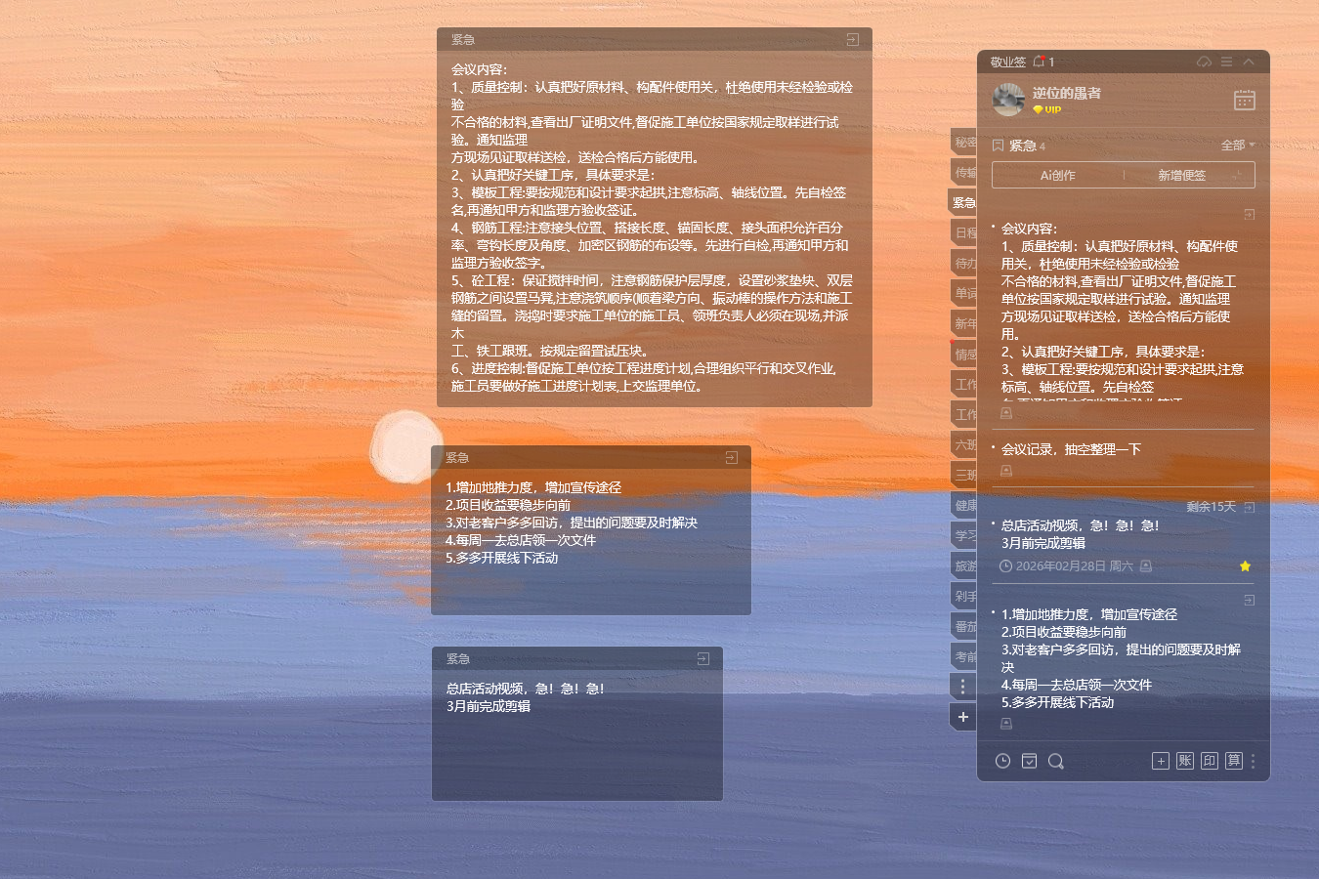Open the 全部 filter dropdown
This screenshot has width=1319, height=879.
coord(1233,145)
